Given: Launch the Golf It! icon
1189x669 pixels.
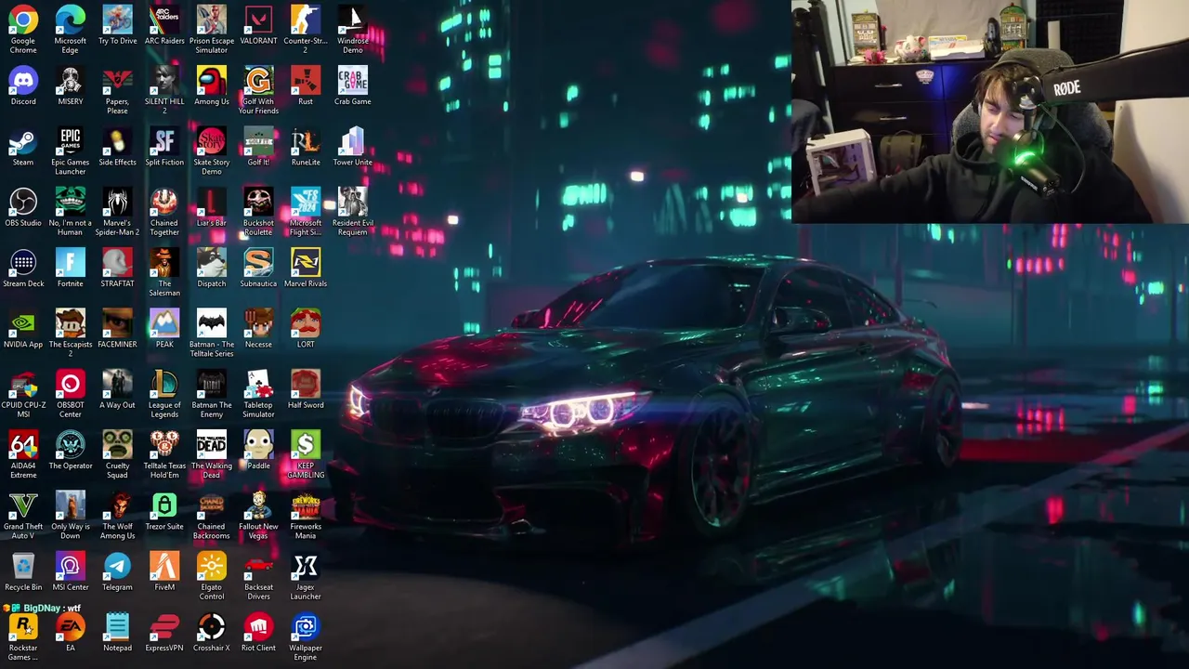Looking at the screenshot, I should tap(258, 147).
